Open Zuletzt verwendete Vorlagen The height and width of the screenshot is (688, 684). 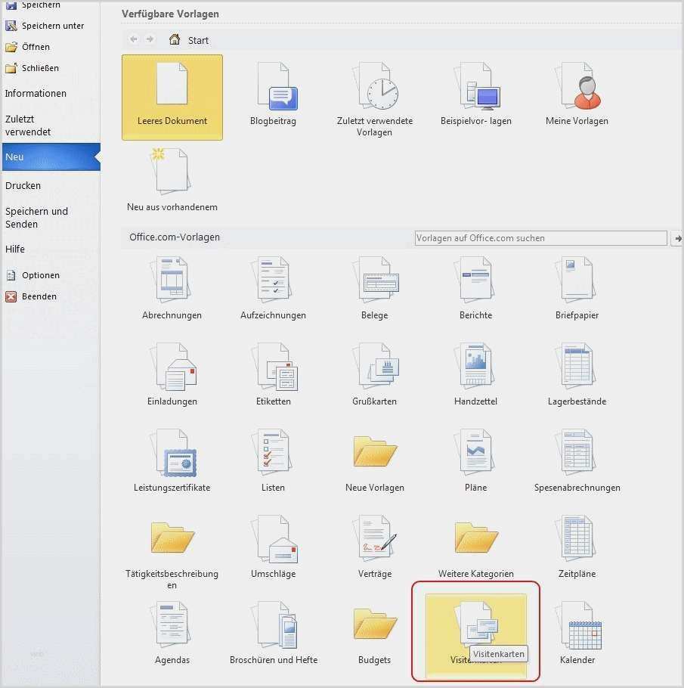click(374, 91)
